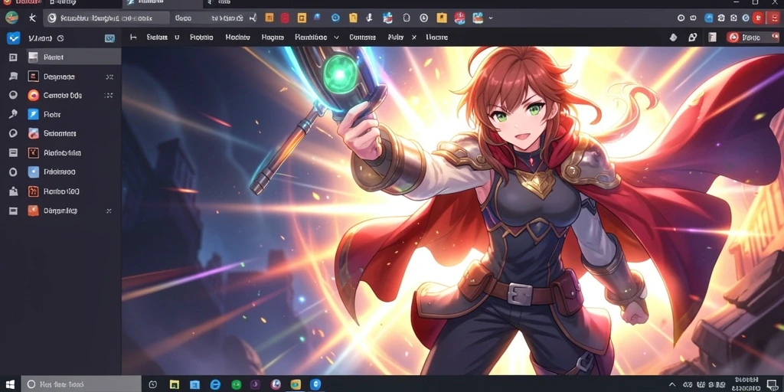Screen dimensions: 784x392
Task: Click the star icon beside the address bar
Action: [x=32, y=18]
